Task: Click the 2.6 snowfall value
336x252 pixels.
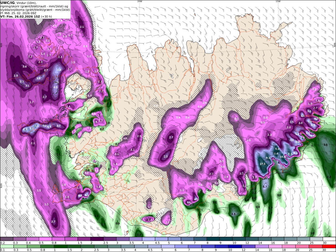Action: click(25, 67)
